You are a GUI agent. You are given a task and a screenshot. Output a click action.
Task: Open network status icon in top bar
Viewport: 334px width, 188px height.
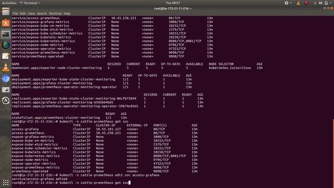315,3
